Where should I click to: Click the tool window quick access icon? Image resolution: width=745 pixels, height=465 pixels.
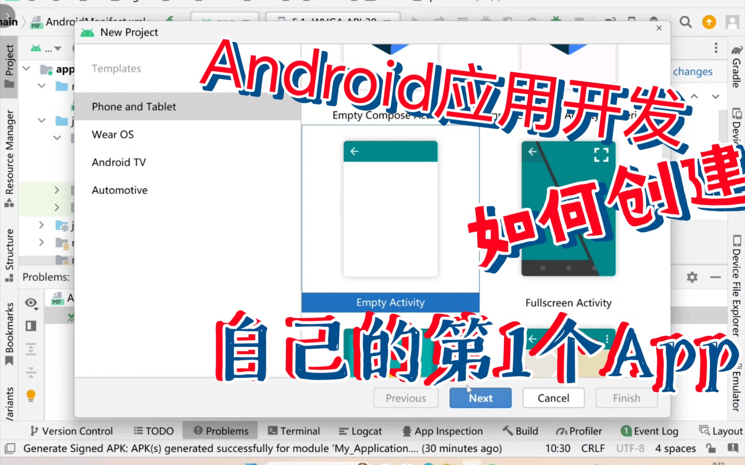9,449
